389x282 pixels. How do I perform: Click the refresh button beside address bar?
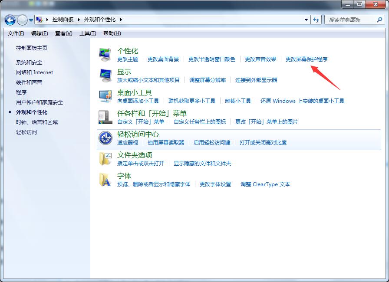point(316,20)
